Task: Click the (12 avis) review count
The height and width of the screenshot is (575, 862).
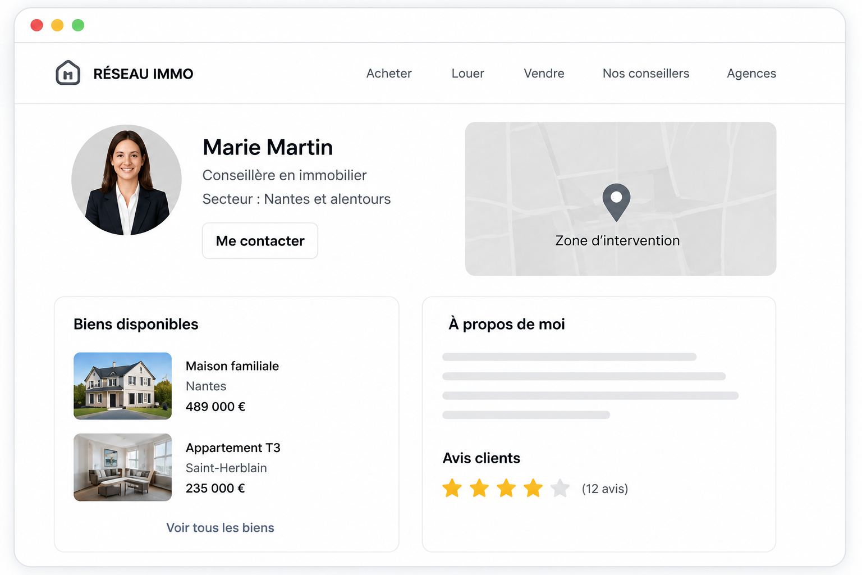Action: (605, 489)
